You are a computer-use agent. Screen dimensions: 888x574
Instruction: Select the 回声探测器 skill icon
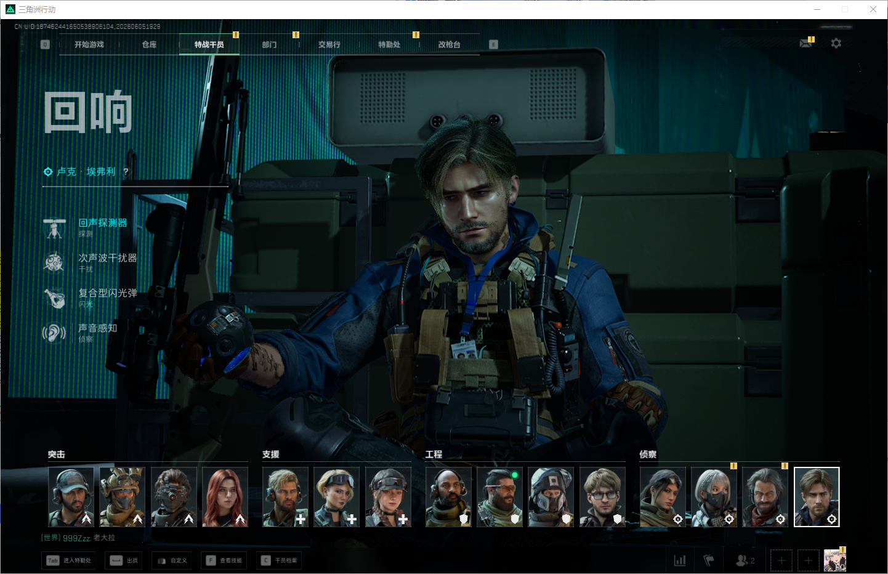point(54,227)
